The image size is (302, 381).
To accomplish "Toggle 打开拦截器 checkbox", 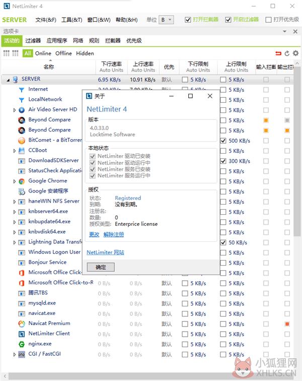I will (x=188, y=20).
